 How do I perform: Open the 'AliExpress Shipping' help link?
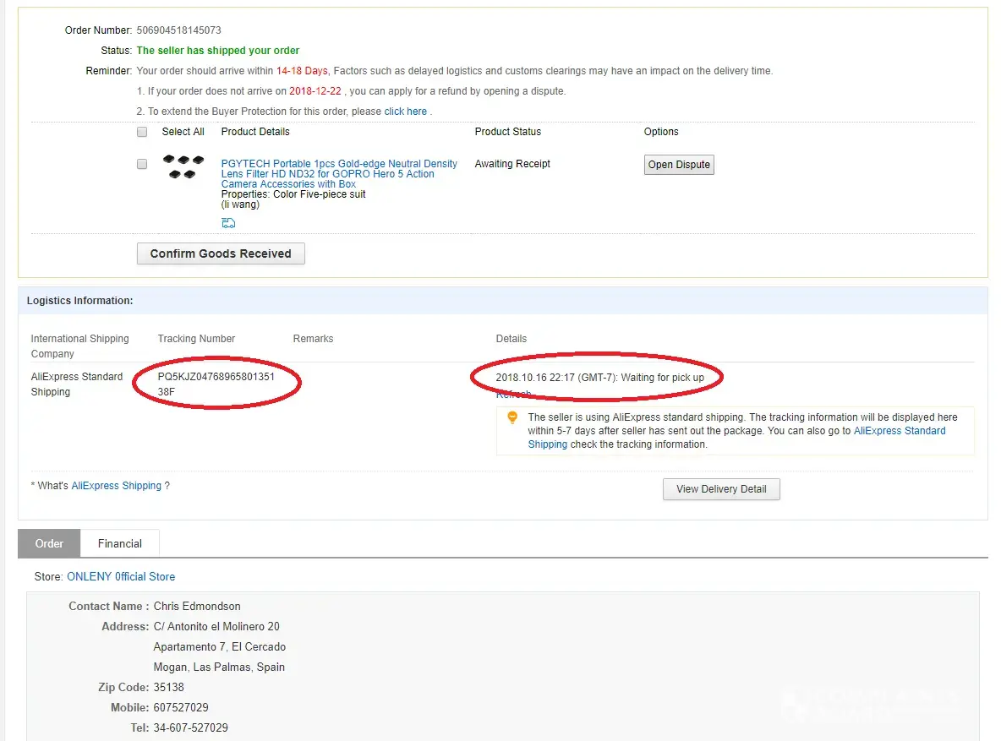click(x=117, y=486)
